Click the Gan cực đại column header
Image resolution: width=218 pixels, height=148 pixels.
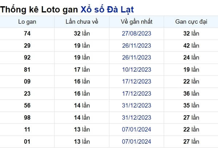tap(191, 22)
